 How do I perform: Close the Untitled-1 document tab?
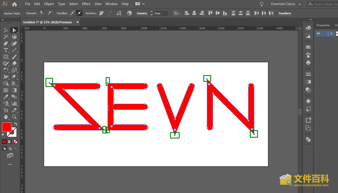pos(78,22)
